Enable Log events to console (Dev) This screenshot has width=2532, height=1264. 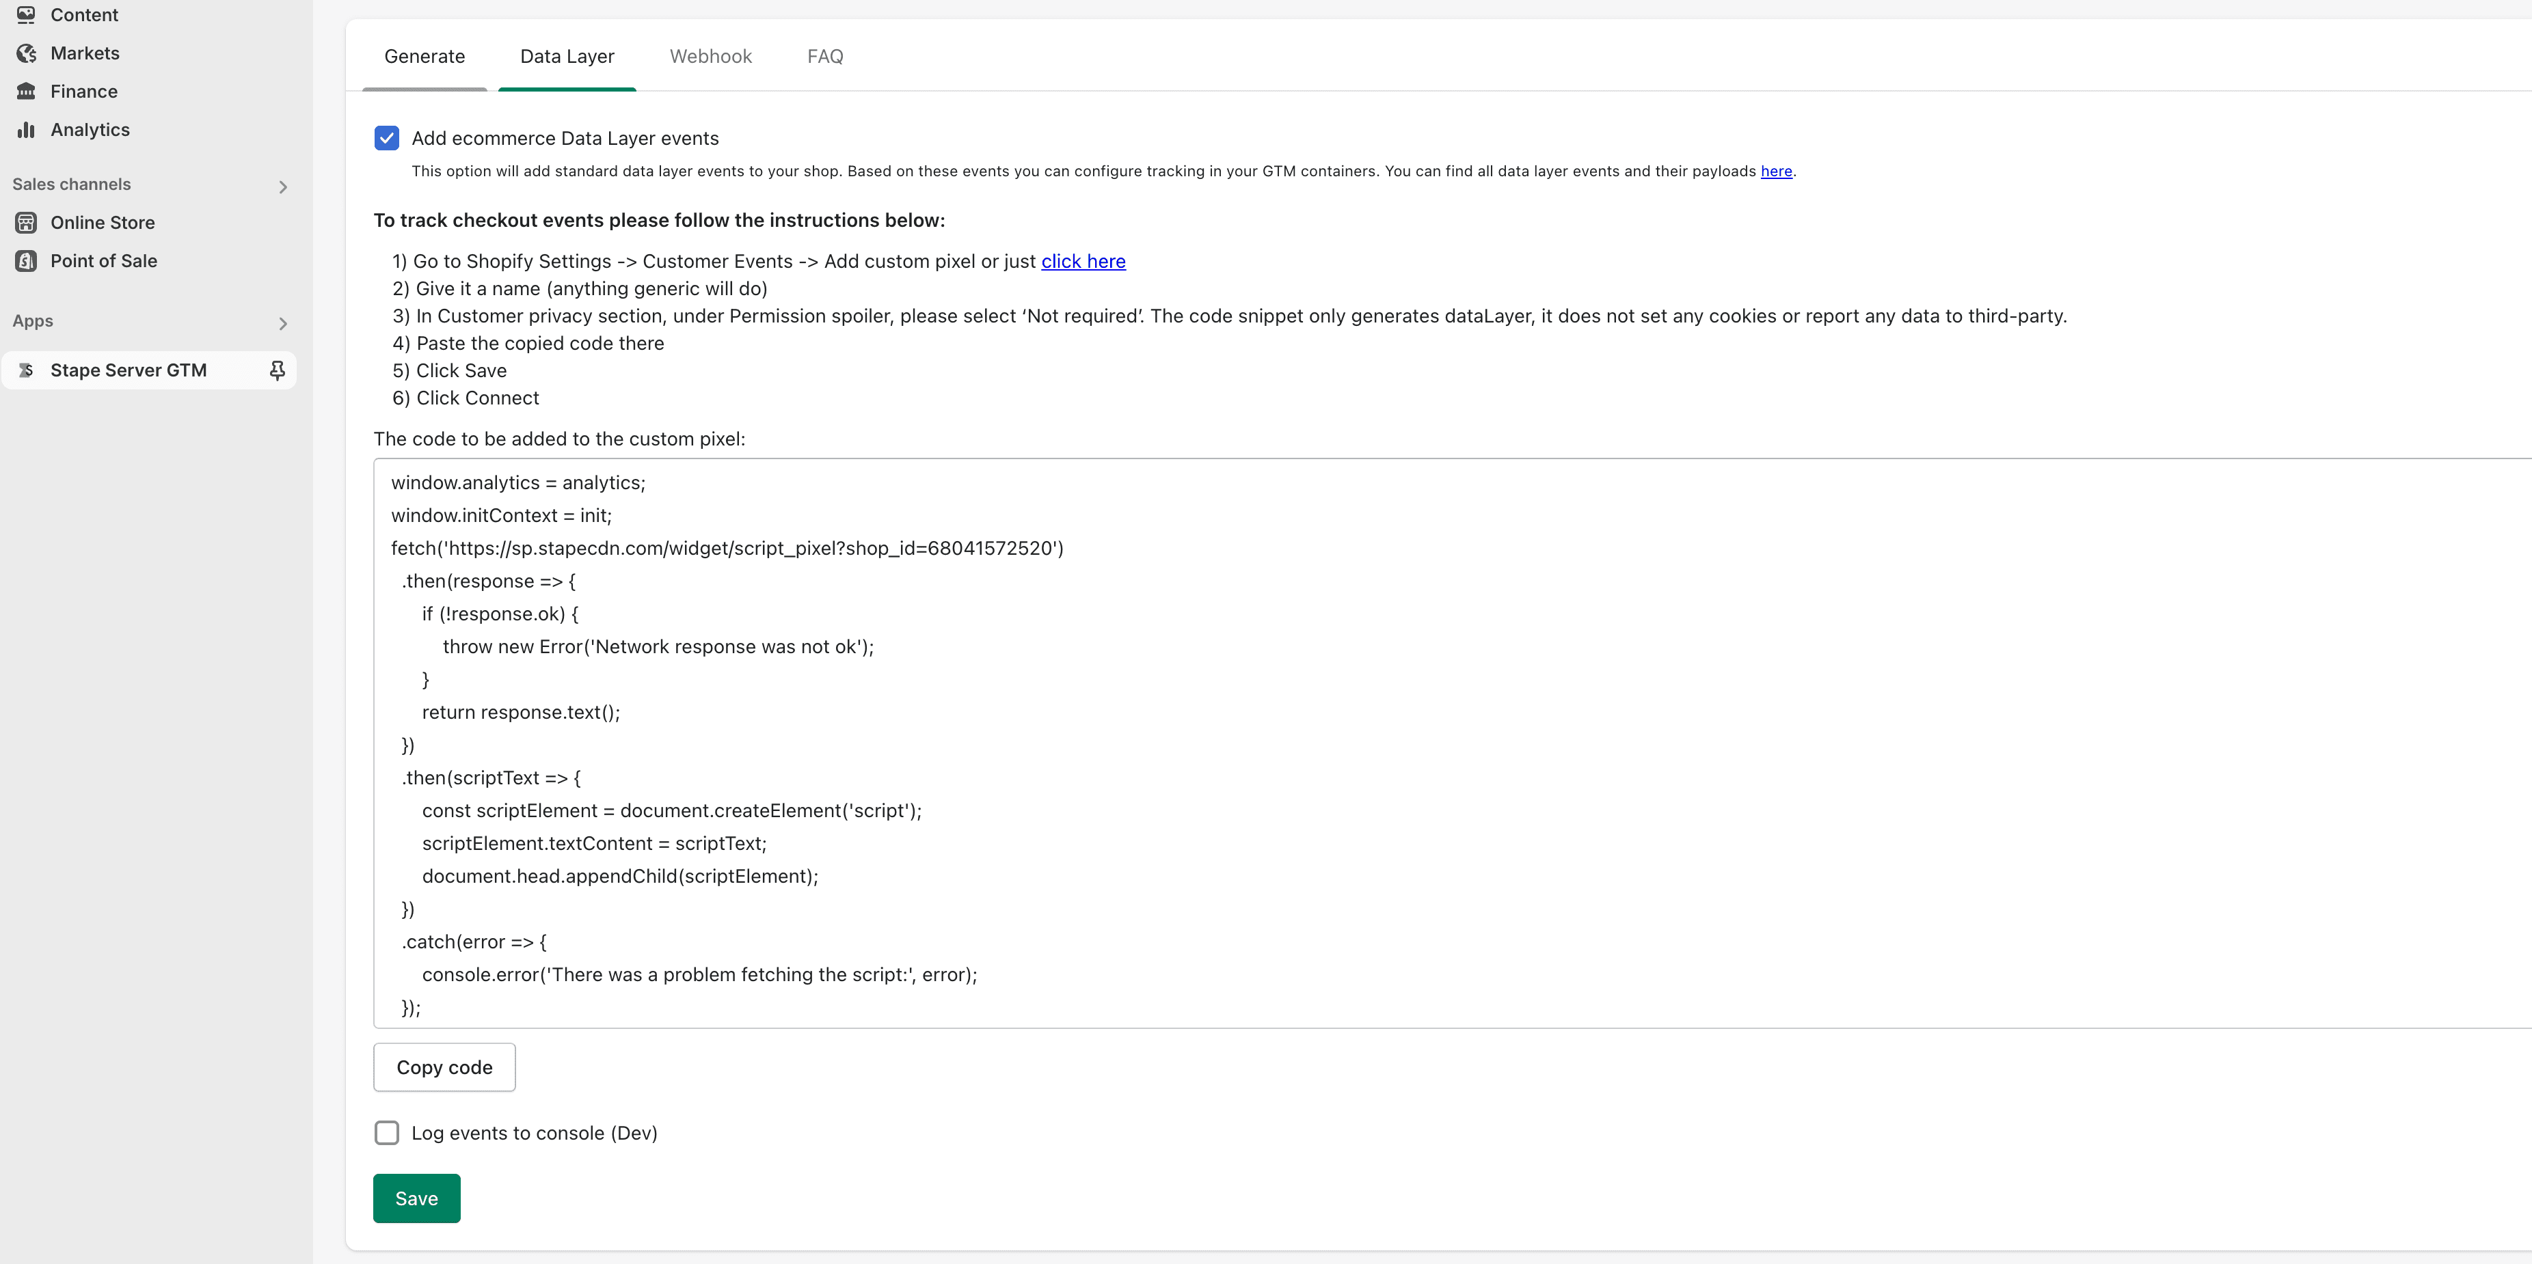point(386,1132)
